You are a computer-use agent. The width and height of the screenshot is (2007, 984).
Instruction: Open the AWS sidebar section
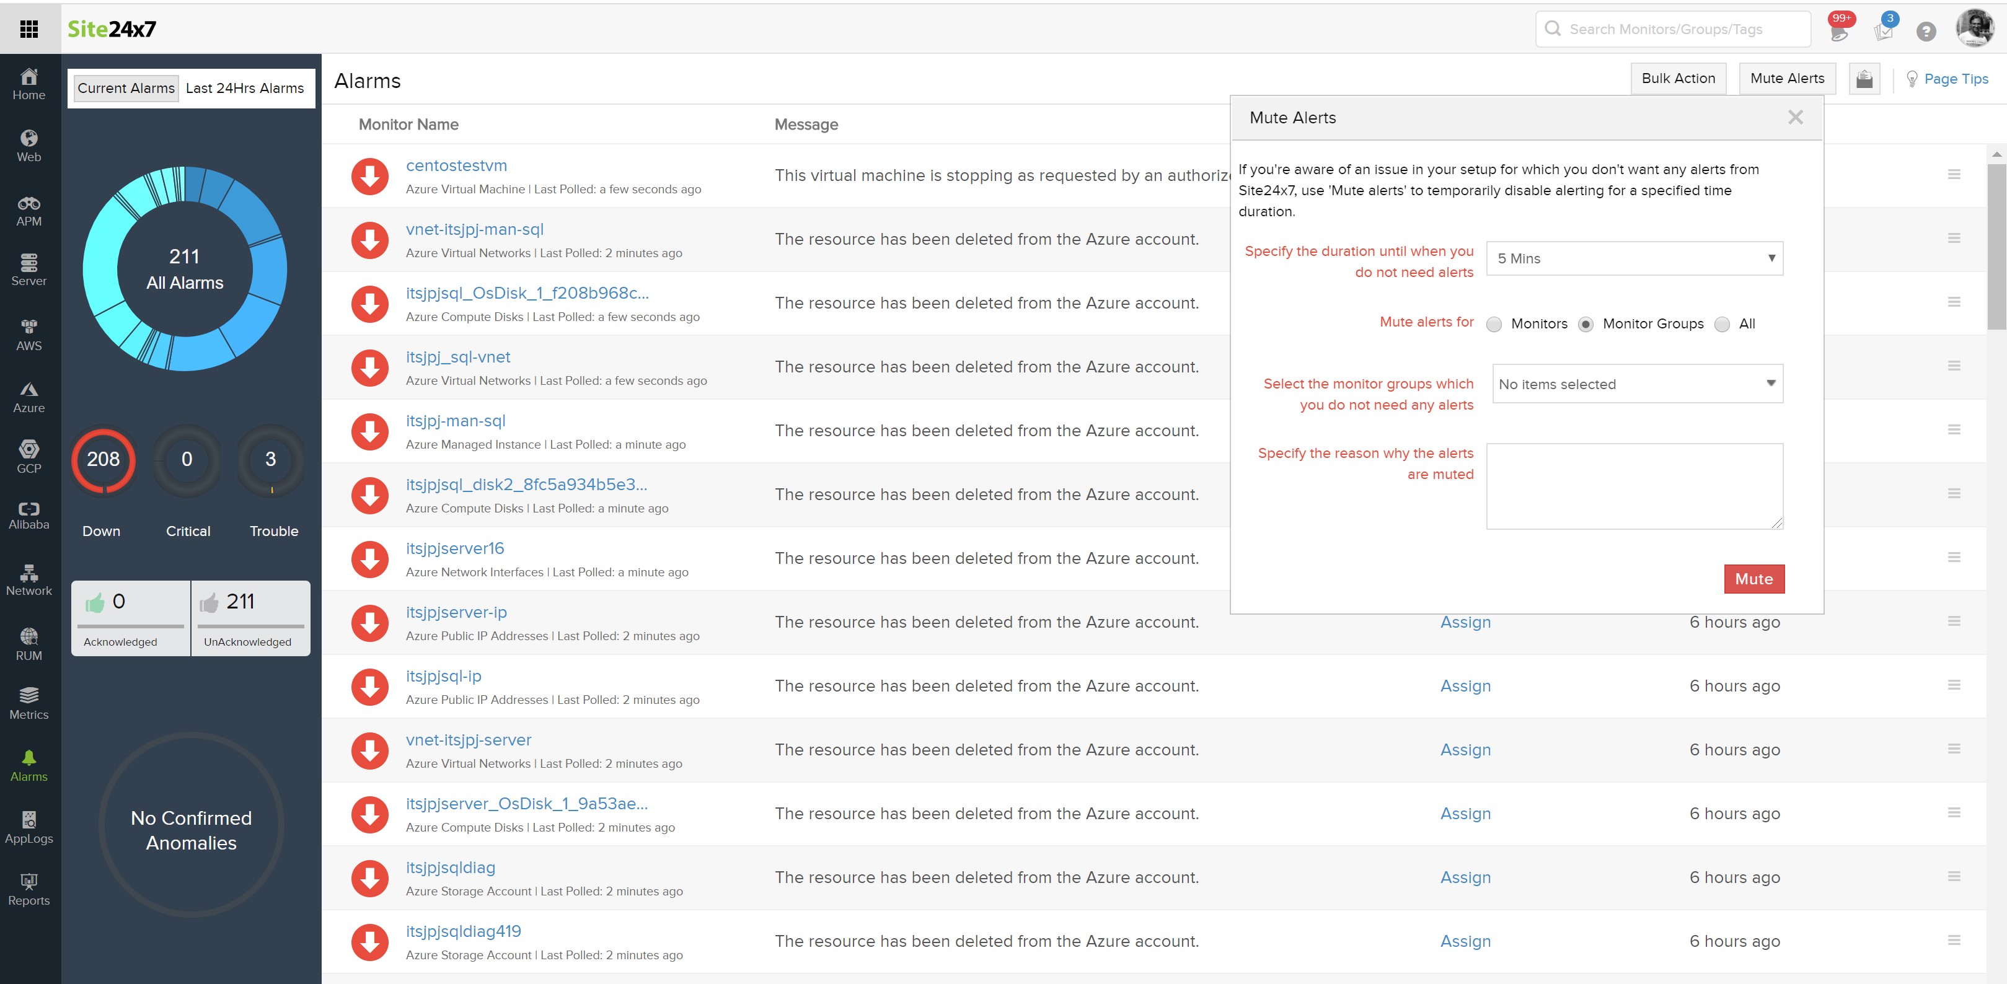pyautogui.click(x=29, y=335)
